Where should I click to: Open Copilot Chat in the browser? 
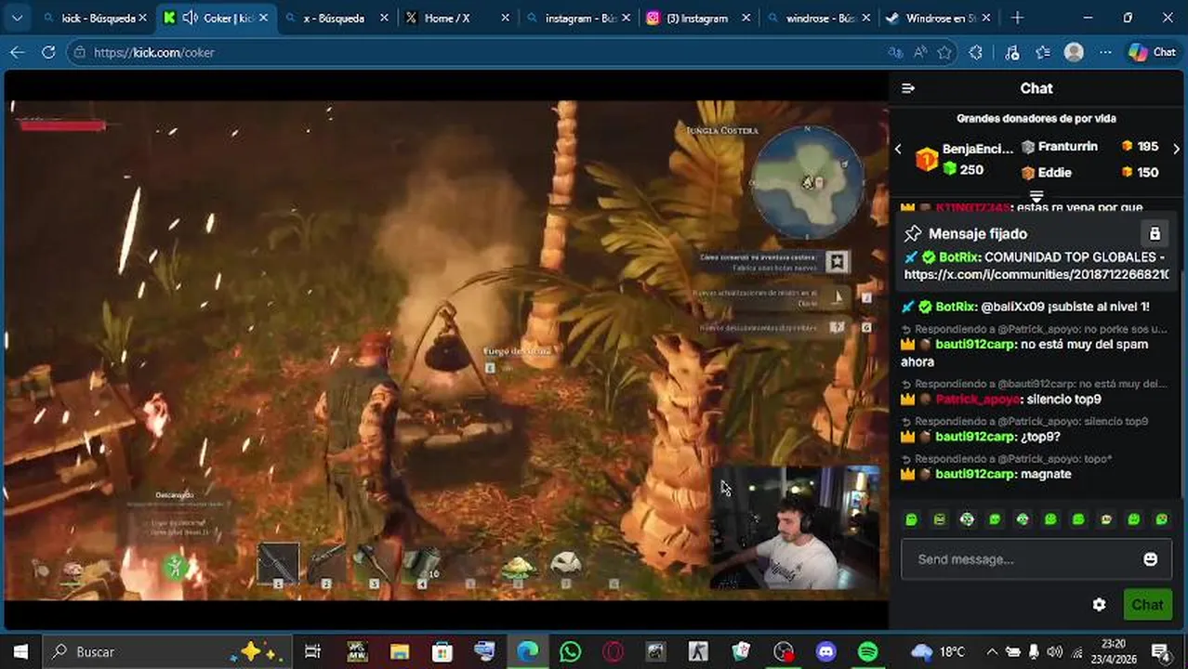click(1153, 53)
